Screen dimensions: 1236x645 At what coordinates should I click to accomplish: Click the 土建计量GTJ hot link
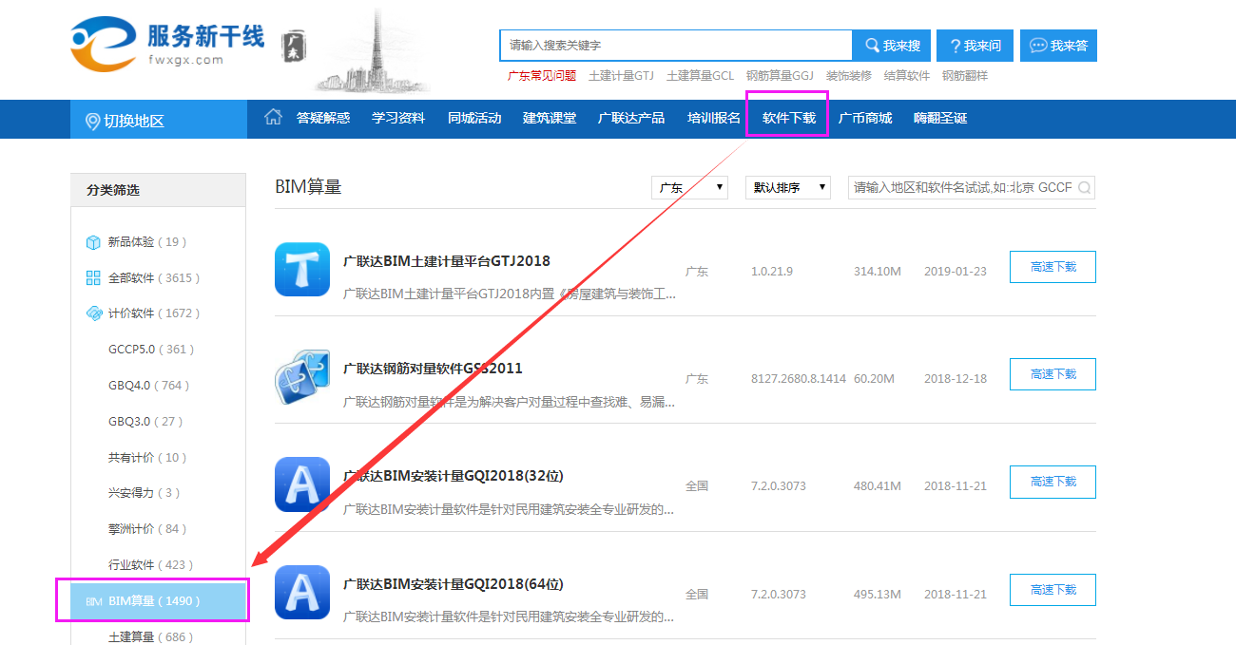(621, 76)
